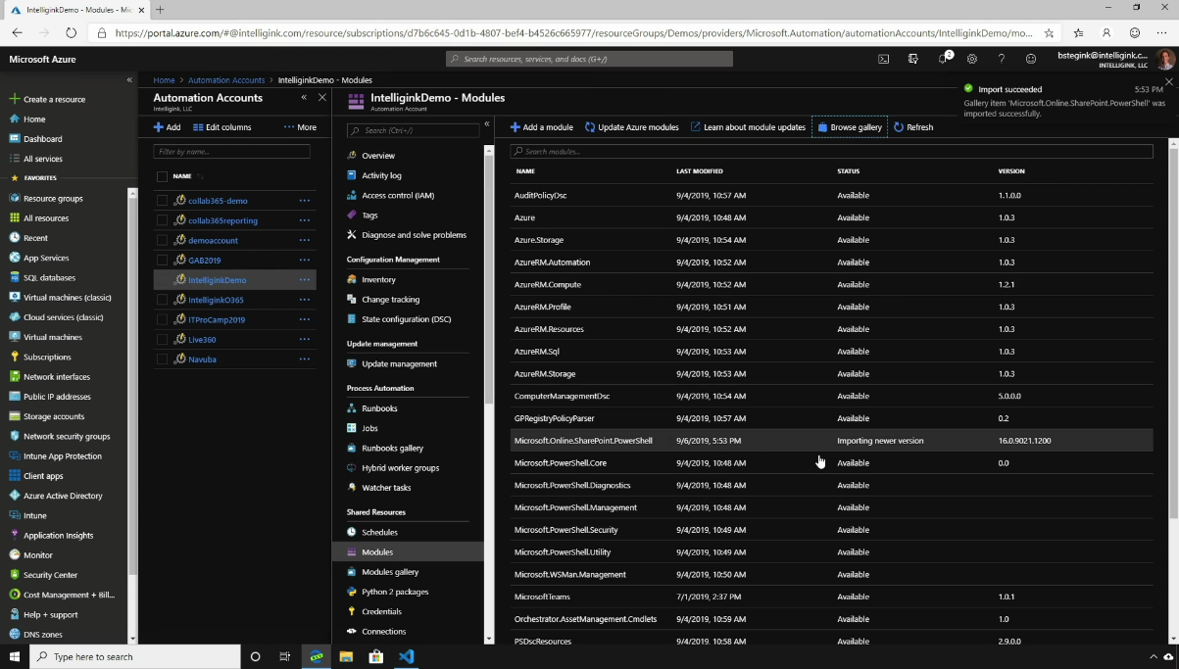Open Edit columns for Automation Accounts
The width and height of the screenshot is (1179, 669).
(222, 127)
